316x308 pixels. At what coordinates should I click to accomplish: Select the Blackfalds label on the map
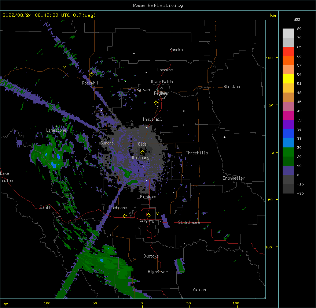tap(162, 82)
